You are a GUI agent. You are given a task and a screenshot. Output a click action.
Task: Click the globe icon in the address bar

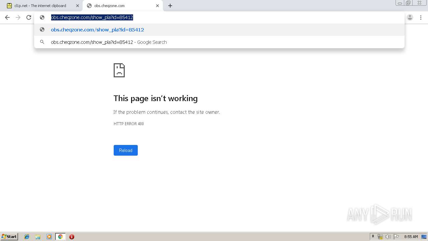click(42, 17)
